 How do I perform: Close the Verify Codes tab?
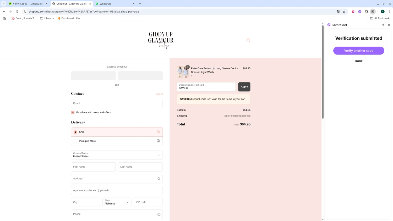click(x=47, y=4)
